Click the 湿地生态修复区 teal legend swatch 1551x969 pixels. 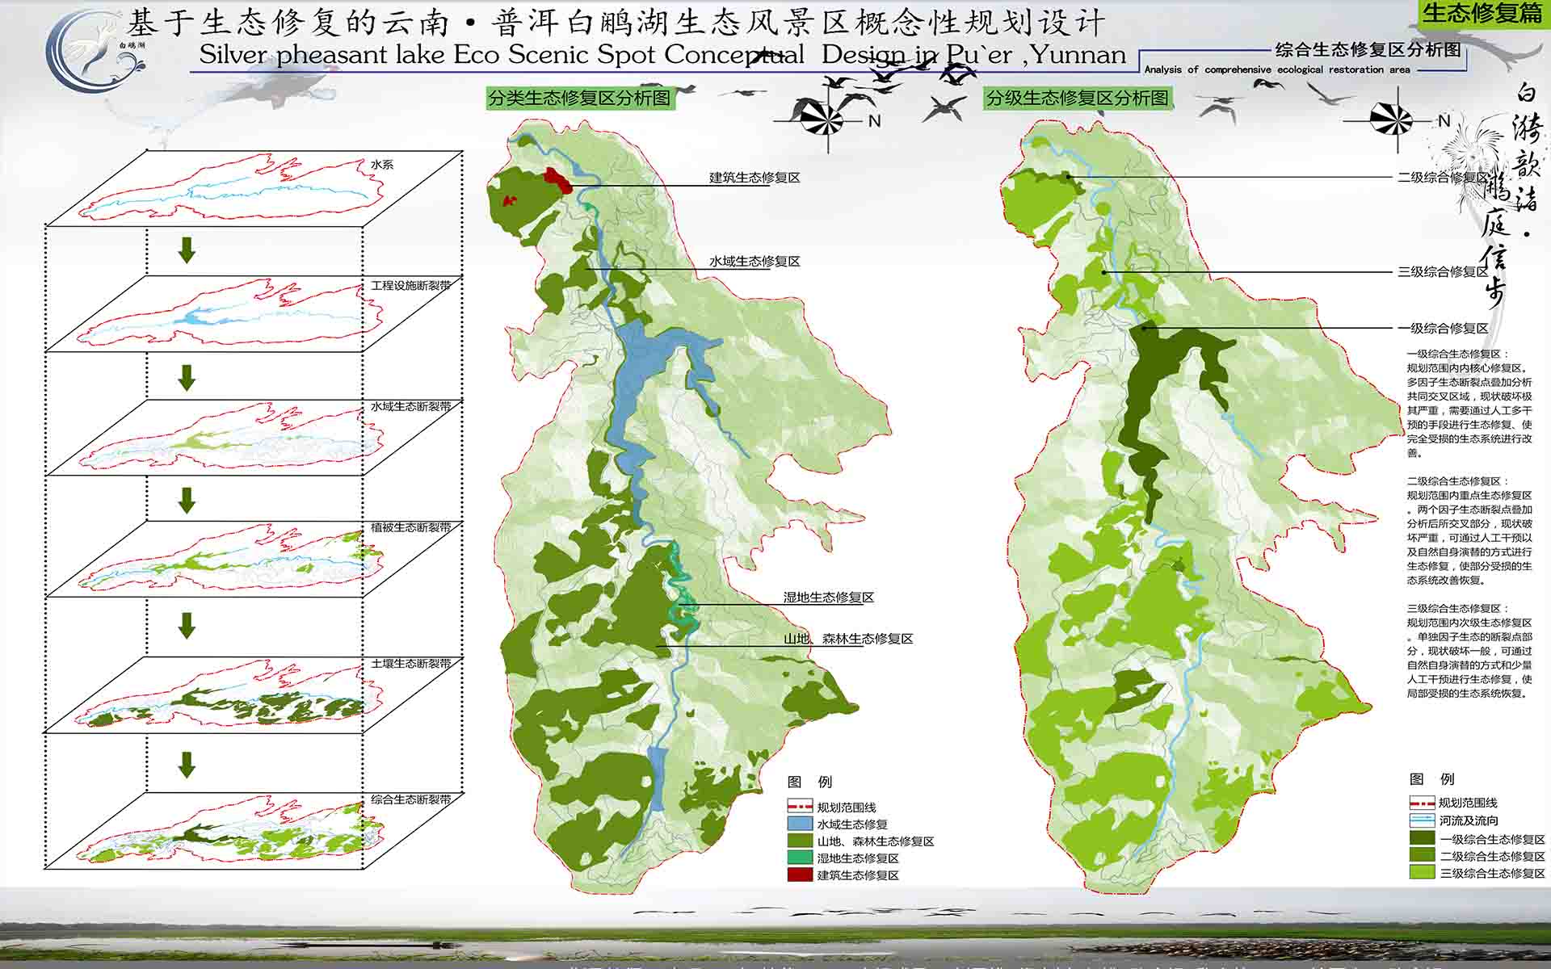(x=799, y=858)
